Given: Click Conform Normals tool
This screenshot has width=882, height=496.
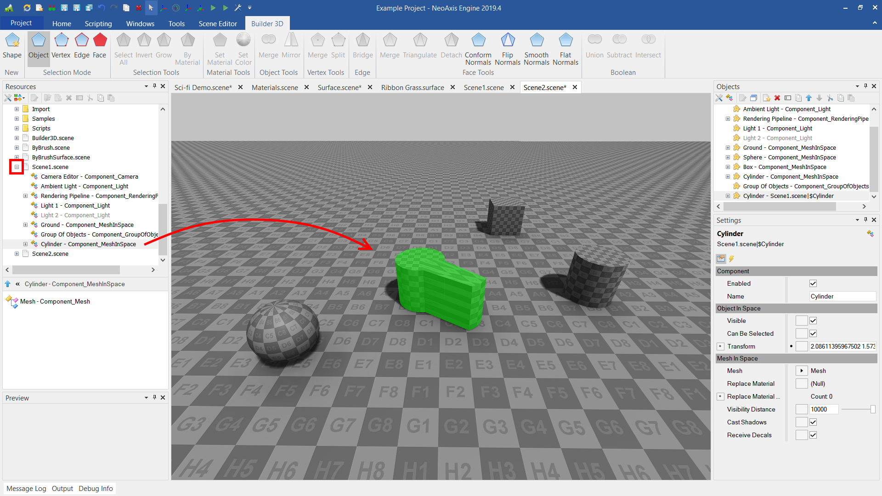Looking at the screenshot, I should click(478, 49).
